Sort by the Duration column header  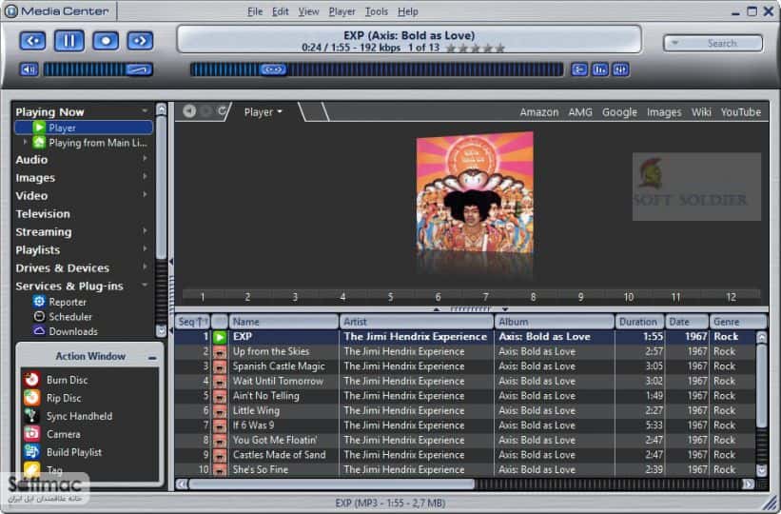(x=639, y=322)
